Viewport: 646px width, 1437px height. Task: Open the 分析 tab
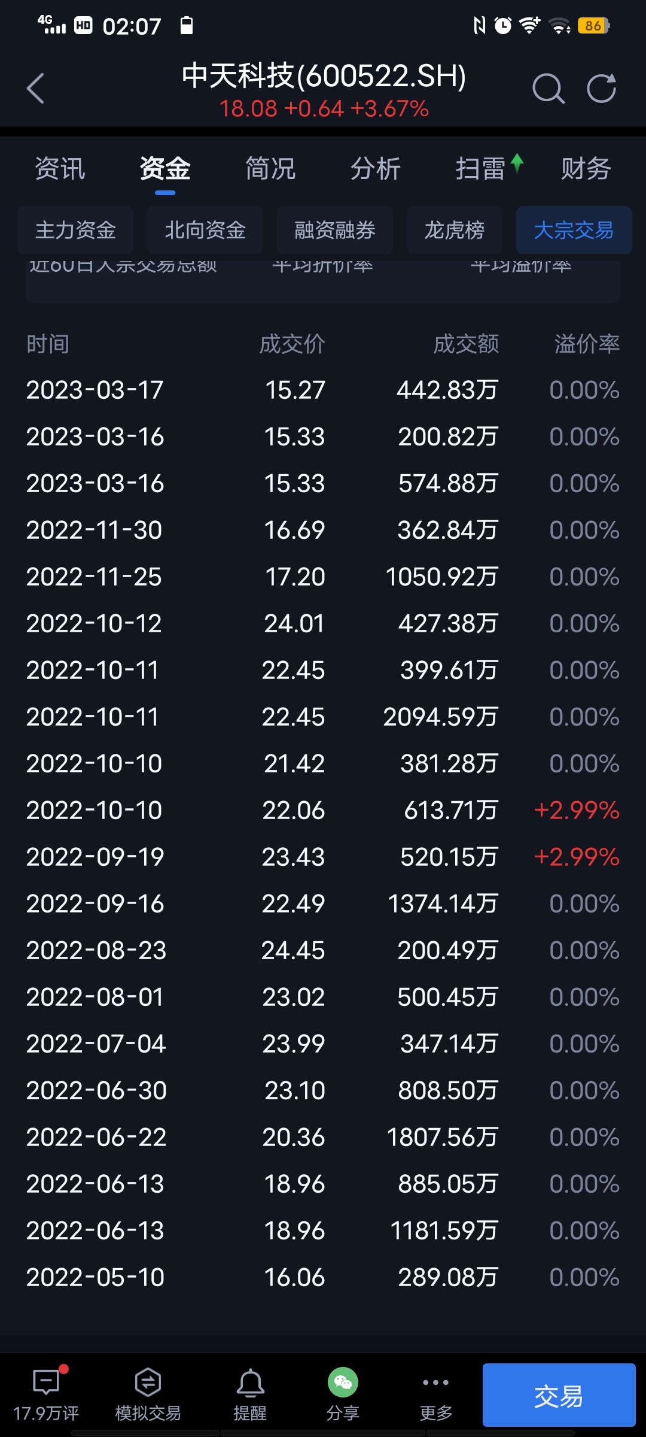pyautogui.click(x=376, y=169)
